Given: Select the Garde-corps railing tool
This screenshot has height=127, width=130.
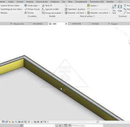Looking at the screenshot, I should [x=32, y=6].
